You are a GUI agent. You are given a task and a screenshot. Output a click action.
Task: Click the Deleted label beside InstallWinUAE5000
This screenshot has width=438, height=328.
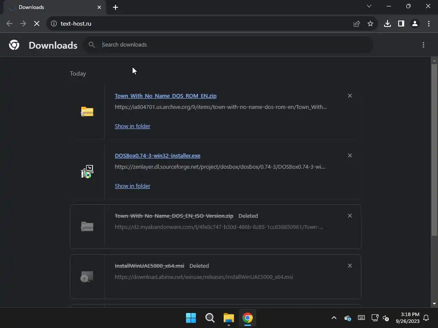[x=199, y=266]
